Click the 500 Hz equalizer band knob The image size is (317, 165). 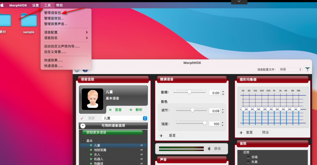pyautogui.click(x=268, y=109)
